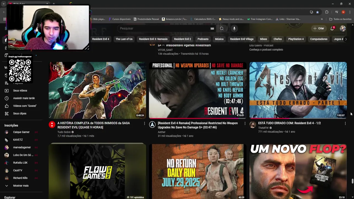Open options menu for ESTÁ TUDO ERRADO video

click(x=345, y=124)
